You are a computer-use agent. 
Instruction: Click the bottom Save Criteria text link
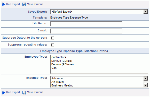point(35,92)
